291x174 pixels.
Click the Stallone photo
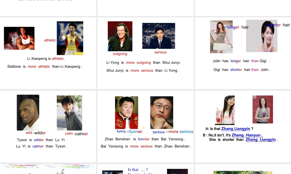[19, 38]
